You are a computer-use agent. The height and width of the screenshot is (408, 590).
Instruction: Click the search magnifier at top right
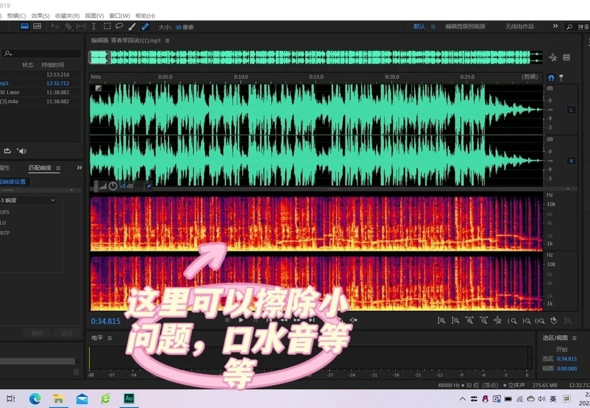point(569,26)
